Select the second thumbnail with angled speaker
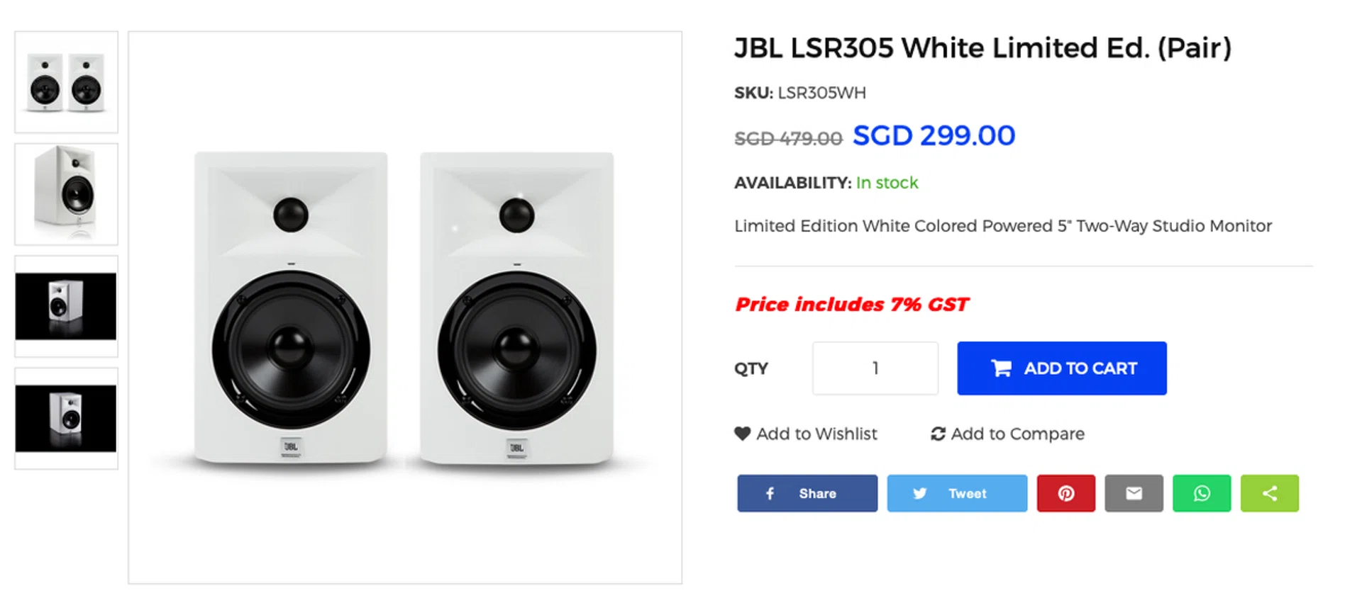Image resolution: width=1362 pixels, height=610 pixels. tap(66, 194)
